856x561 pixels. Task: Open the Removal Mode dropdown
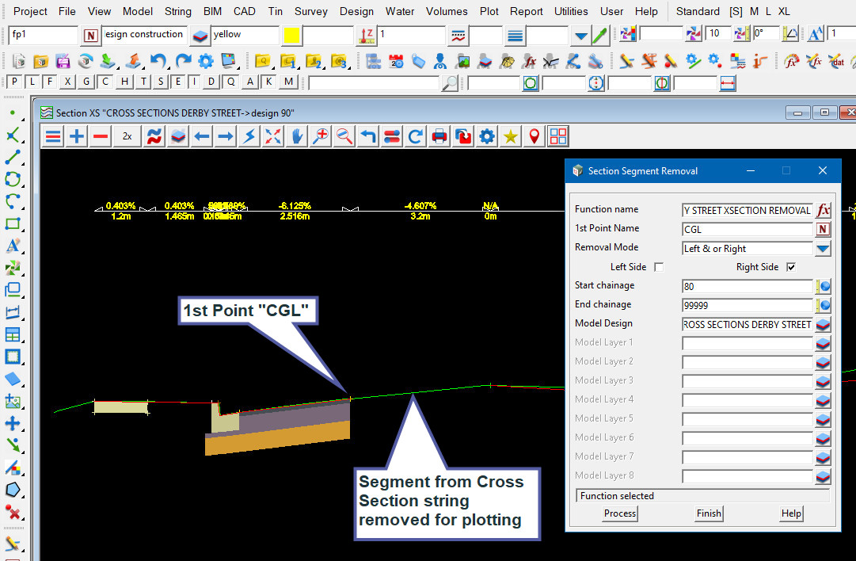tap(823, 249)
